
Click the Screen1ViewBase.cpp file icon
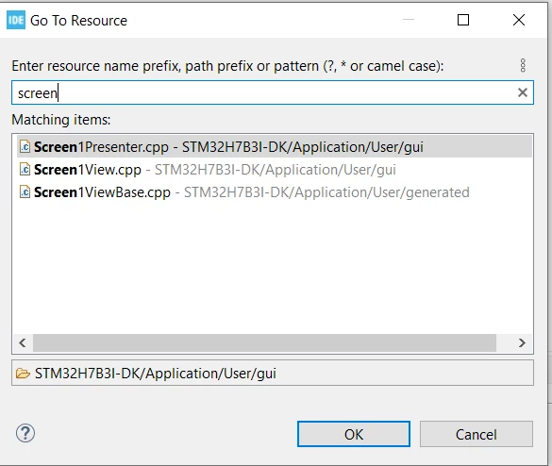tap(25, 192)
